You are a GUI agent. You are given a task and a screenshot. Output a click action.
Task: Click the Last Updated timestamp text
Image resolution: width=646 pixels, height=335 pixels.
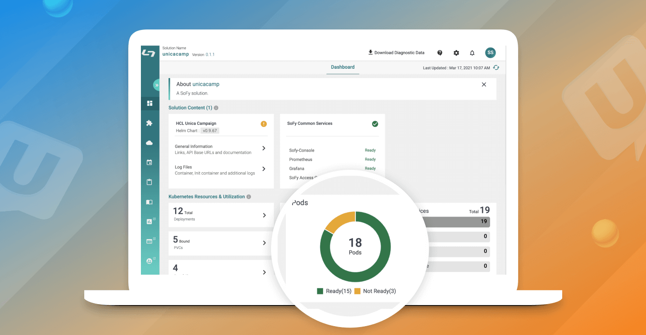click(x=456, y=68)
